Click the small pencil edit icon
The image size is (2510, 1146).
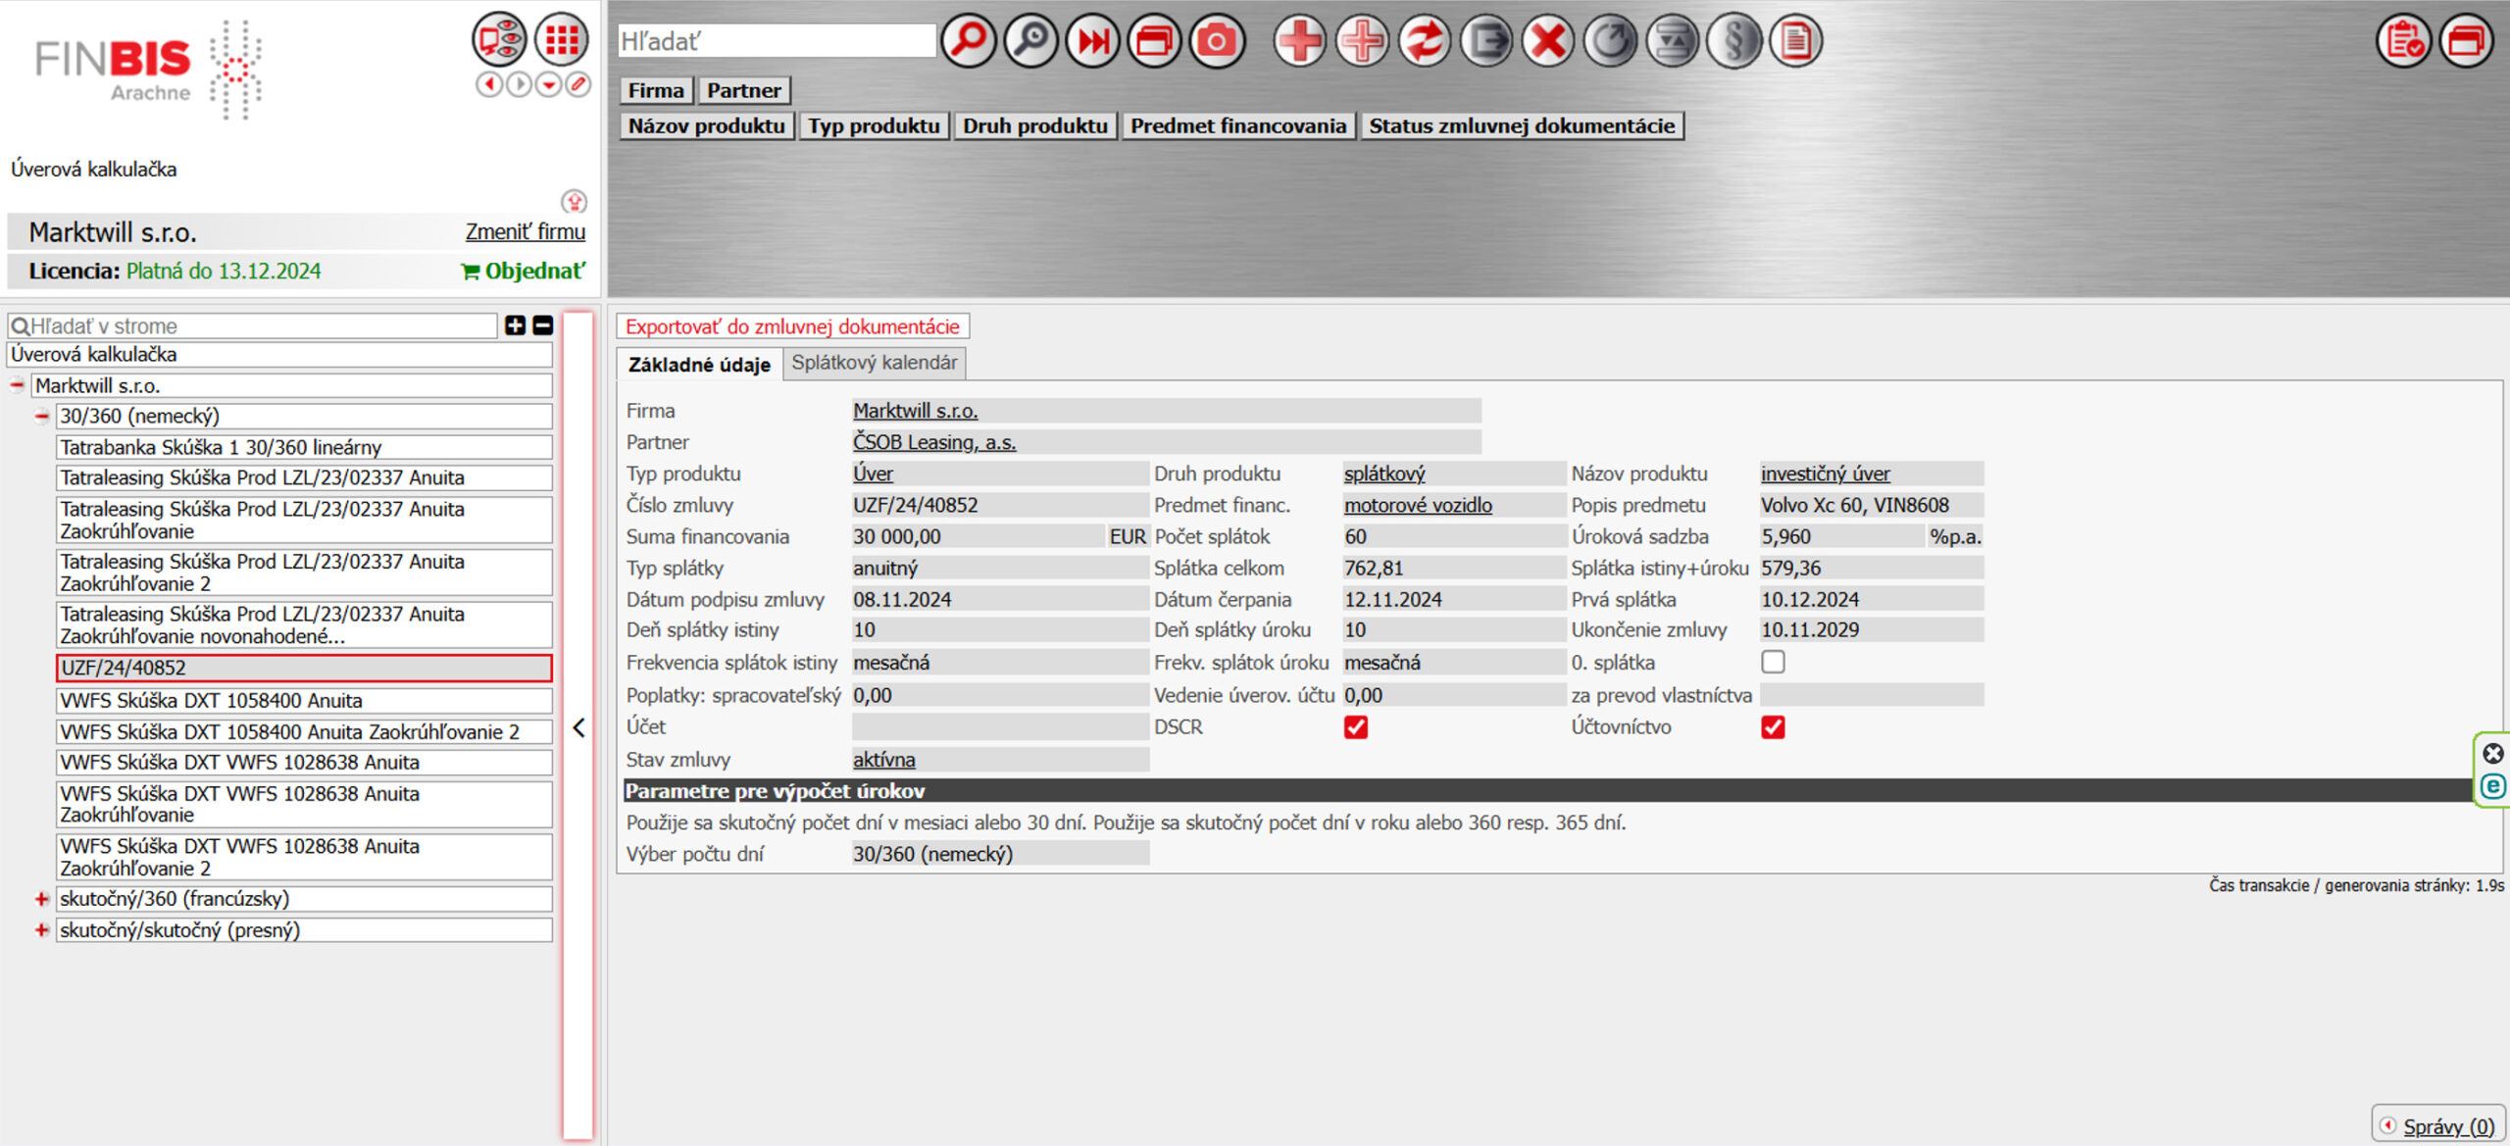coord(579,85)
